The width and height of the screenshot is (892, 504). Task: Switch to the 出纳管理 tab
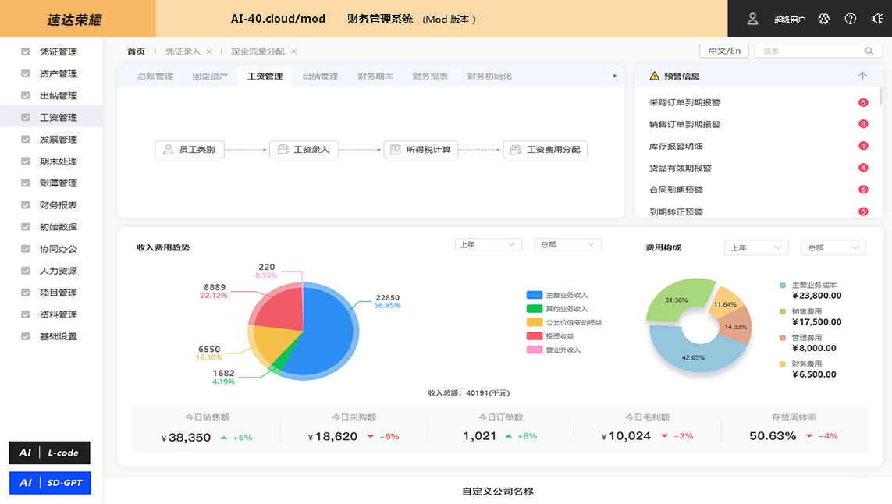tap(320, 76)
